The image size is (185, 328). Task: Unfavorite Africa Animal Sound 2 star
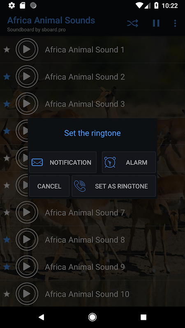[x=7, y=77]
